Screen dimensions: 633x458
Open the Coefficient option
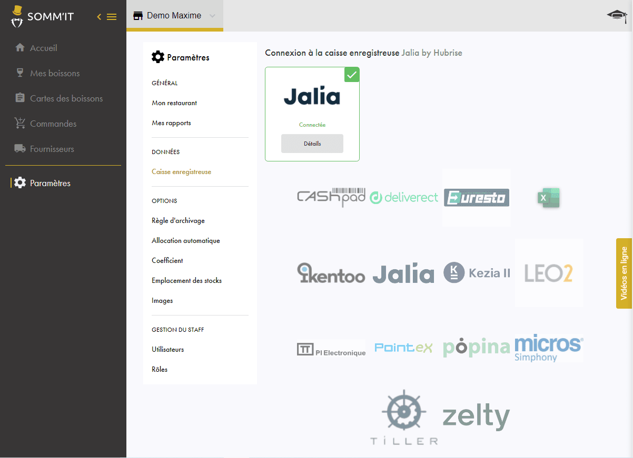coord(167,261)
